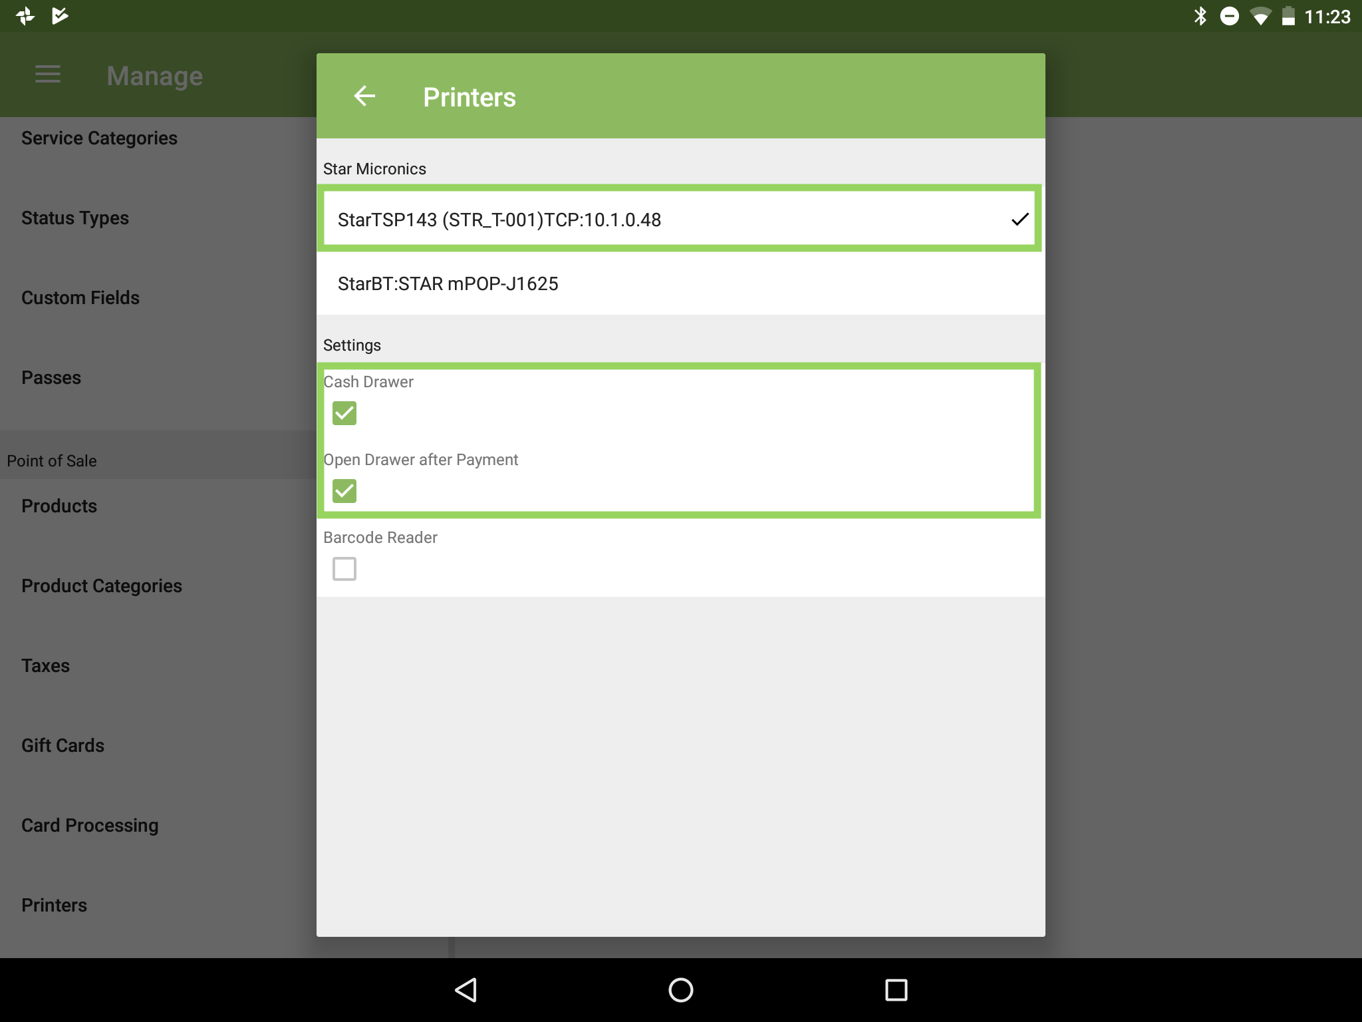
Task: Tap the back arrow in Printers header
Action: click(364, 96)
